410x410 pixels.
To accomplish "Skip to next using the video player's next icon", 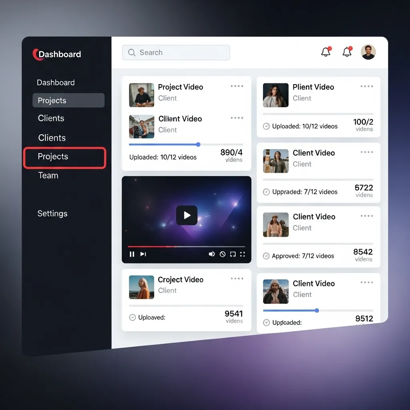I will [143, 254].
